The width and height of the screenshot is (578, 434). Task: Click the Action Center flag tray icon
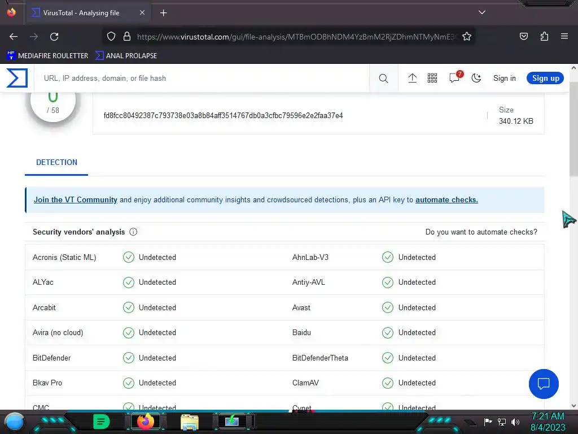[488, 422]
